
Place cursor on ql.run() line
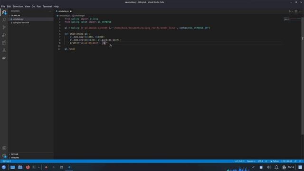coord(70,49)
